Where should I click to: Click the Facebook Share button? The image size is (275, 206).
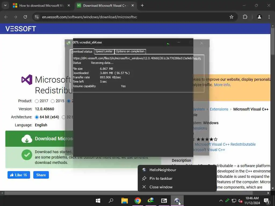41,175
